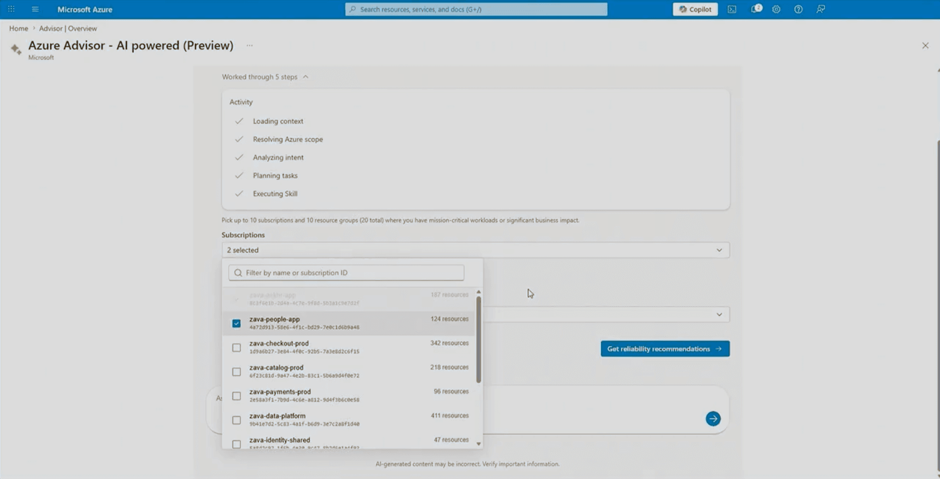Open the feedback icon in header
Image resolution: width=940 pixels, height=479 pixels.
pyautogui.click(x=820, y=9)
